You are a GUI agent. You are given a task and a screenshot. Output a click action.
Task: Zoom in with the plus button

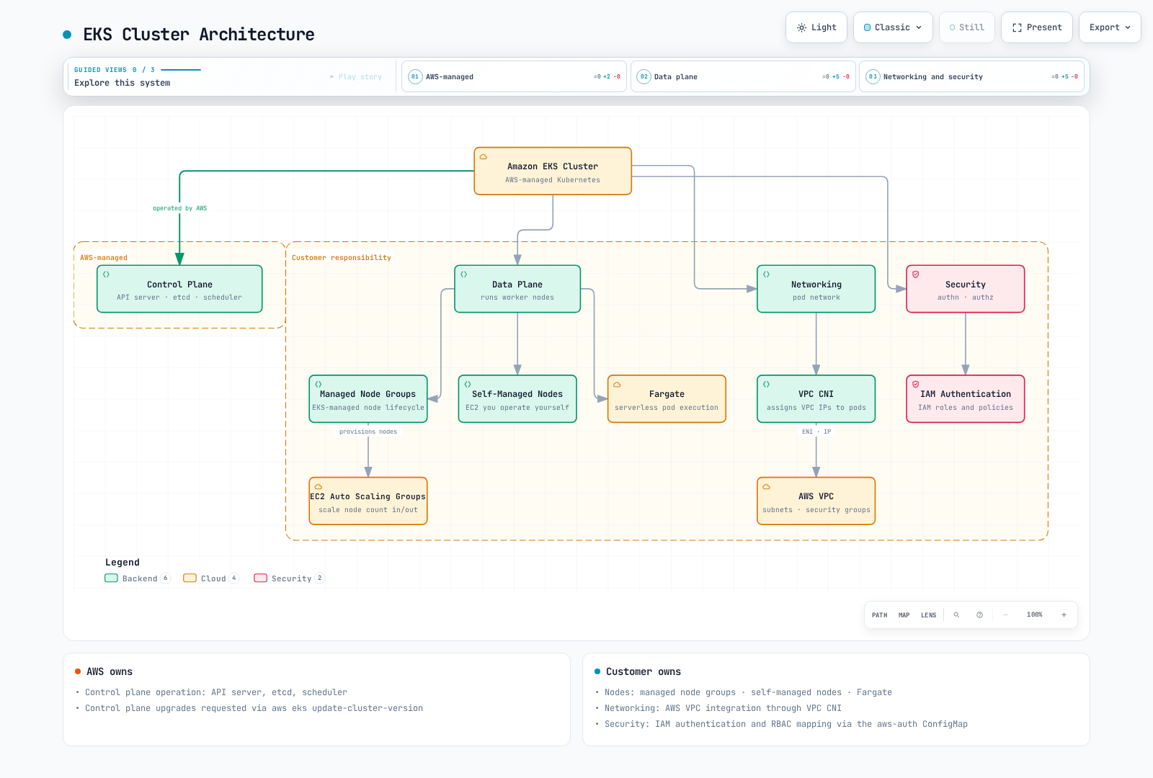coord(1064,615)
